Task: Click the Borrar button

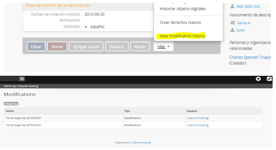Action: click(x=57, y=46)
